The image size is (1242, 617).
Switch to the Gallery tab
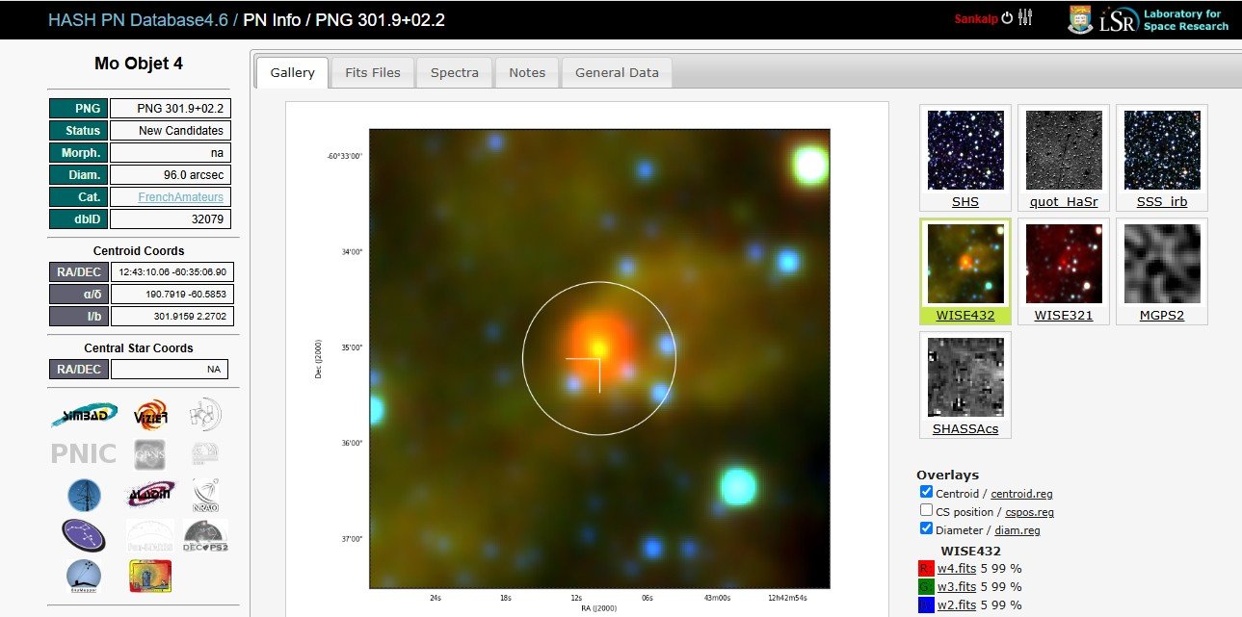coord(292,72)
